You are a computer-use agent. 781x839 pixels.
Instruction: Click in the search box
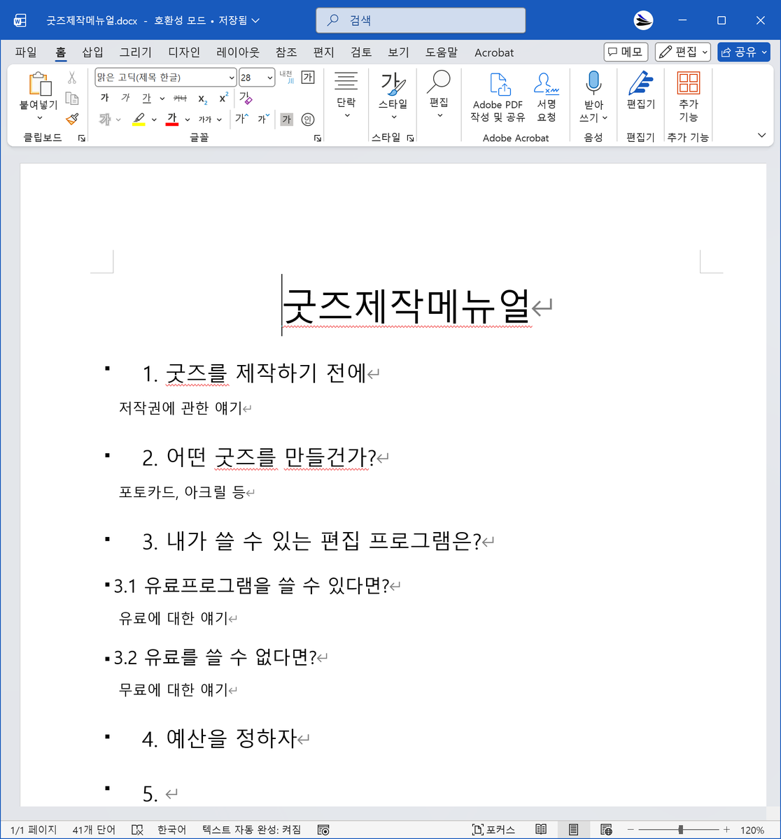pyautogui.click(x=421, y=20)
